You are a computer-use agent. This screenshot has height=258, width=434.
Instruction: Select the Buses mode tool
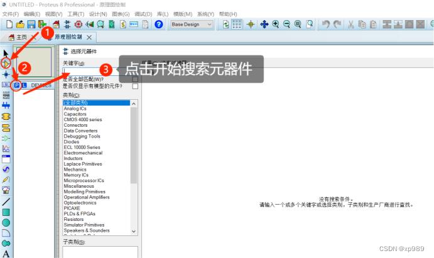point(6,105)
